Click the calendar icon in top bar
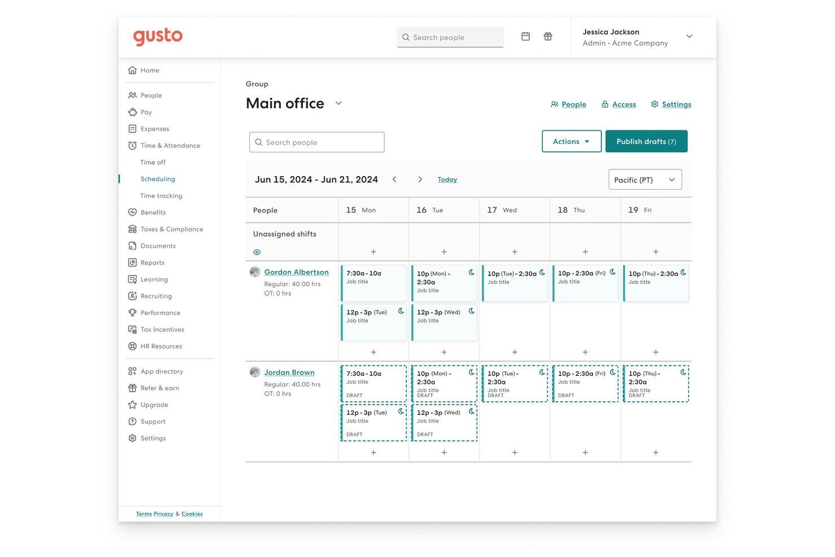 [x=525, y=37]
